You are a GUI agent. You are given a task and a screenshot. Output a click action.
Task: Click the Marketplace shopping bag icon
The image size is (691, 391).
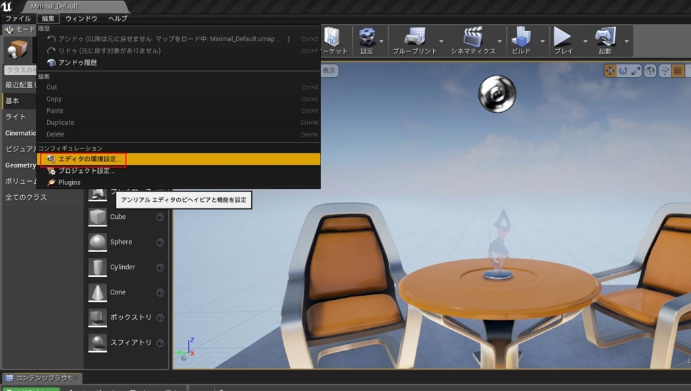(x=332, y=37)
